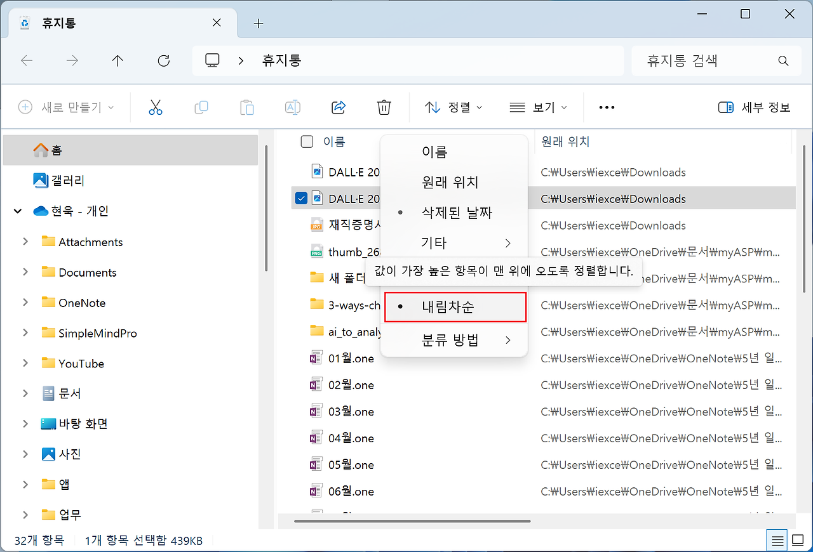This screenshot has width=813, height=552.
Task: Open the See more ellipsis menu
Action: tap(607, 107)
